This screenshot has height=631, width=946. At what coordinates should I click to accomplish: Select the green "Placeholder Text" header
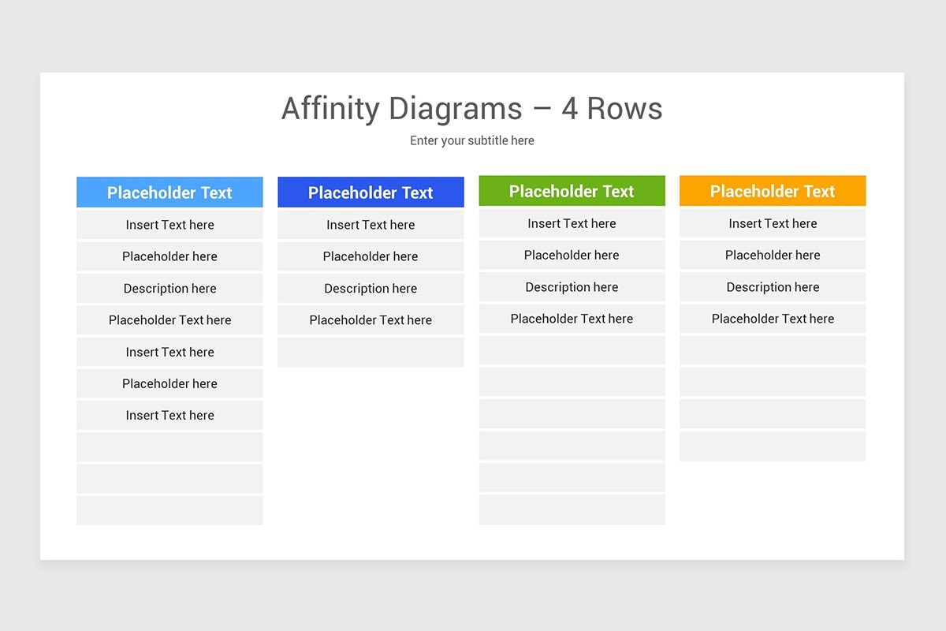(x=572, y=191)
